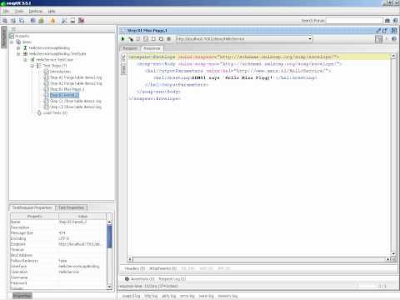
Task: Click the layout icon right of endpoint dropdown
Action: point(378,39)
